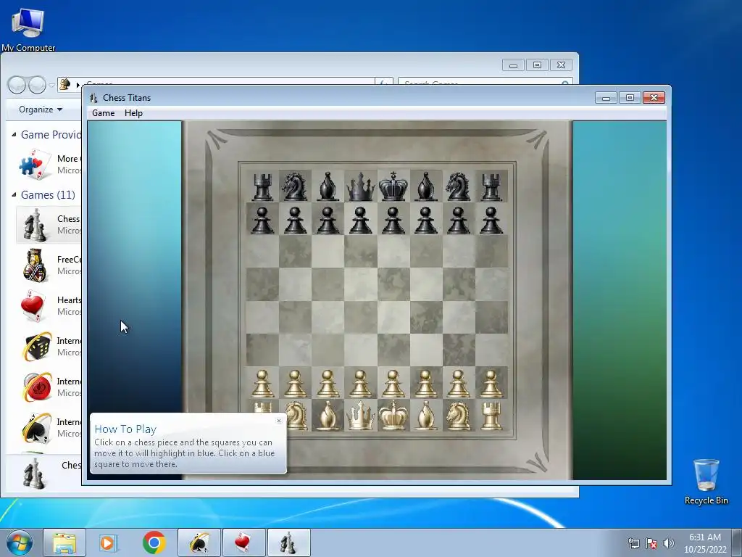
Task: Select the white king
Action: (393, 416)
